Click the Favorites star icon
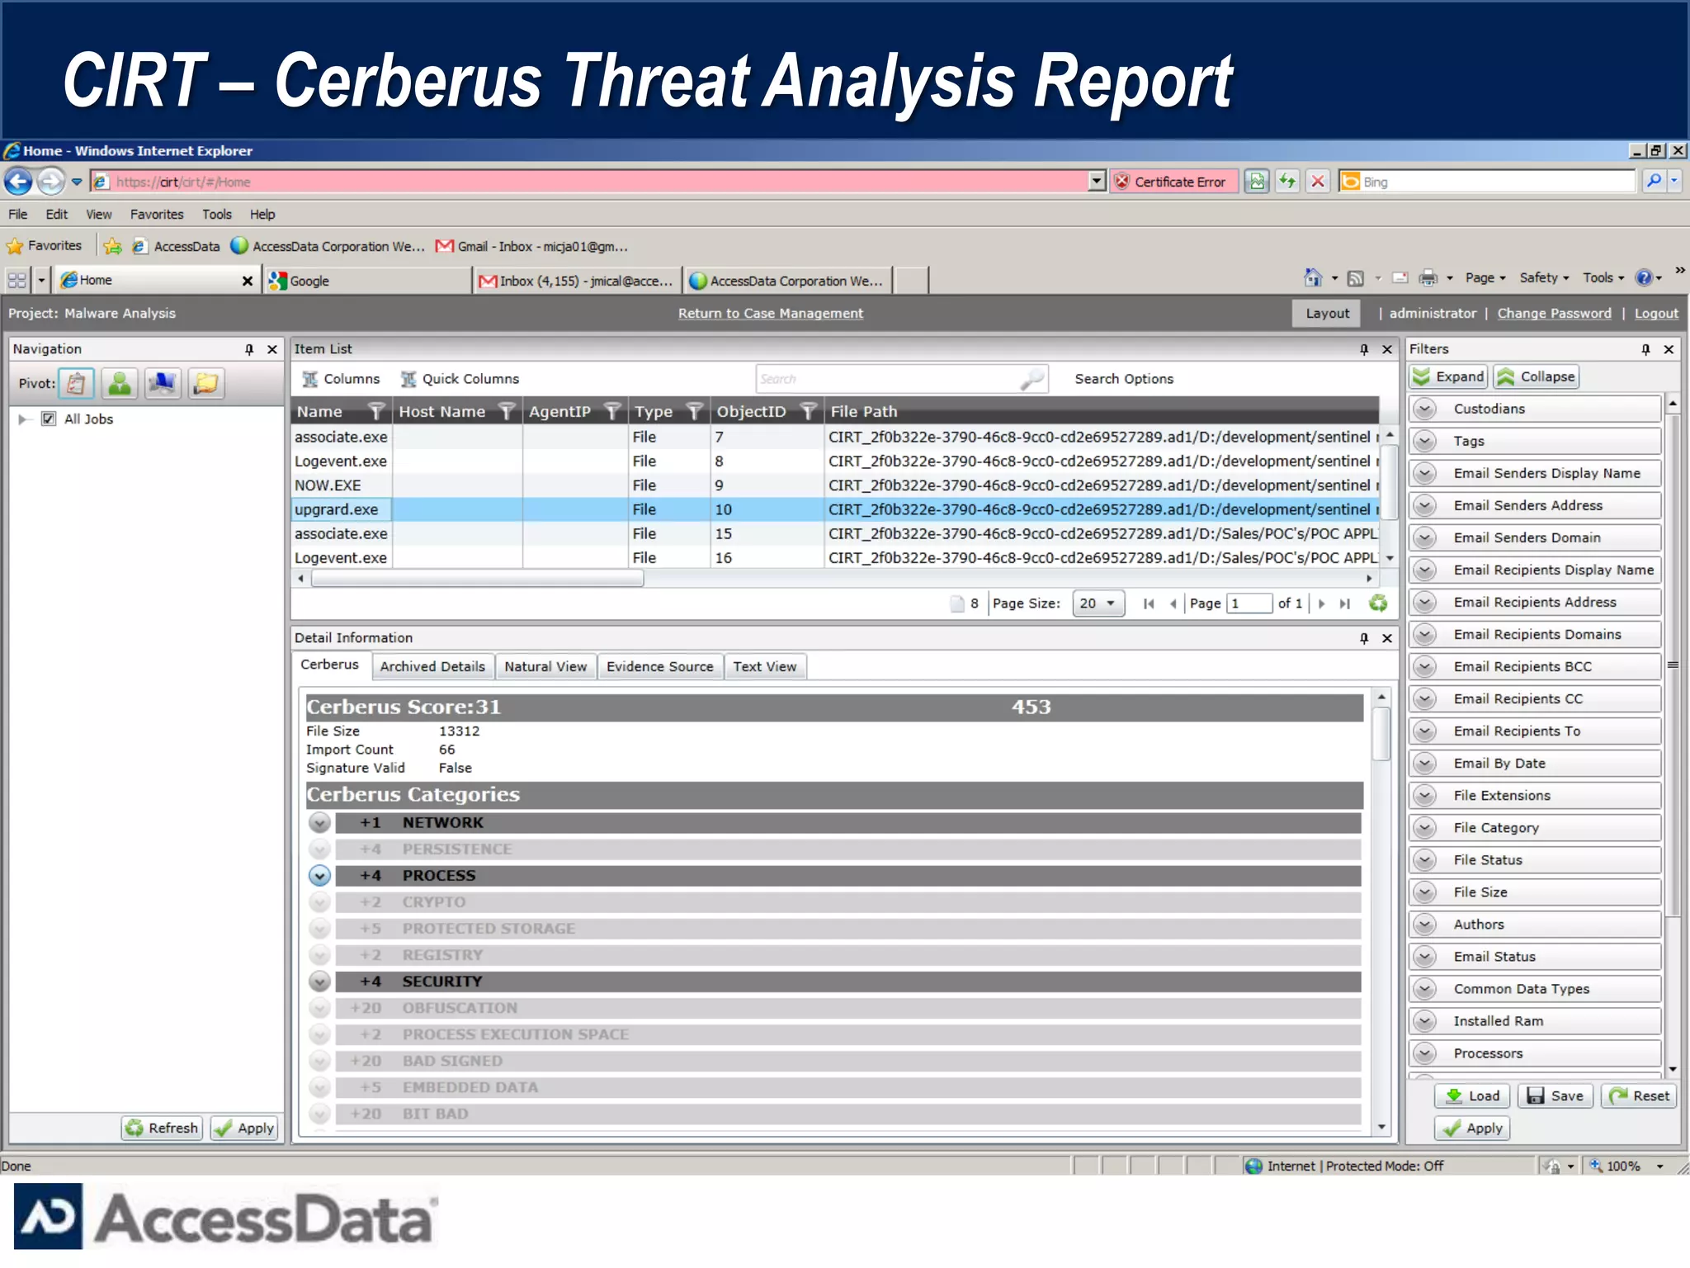 15,246
